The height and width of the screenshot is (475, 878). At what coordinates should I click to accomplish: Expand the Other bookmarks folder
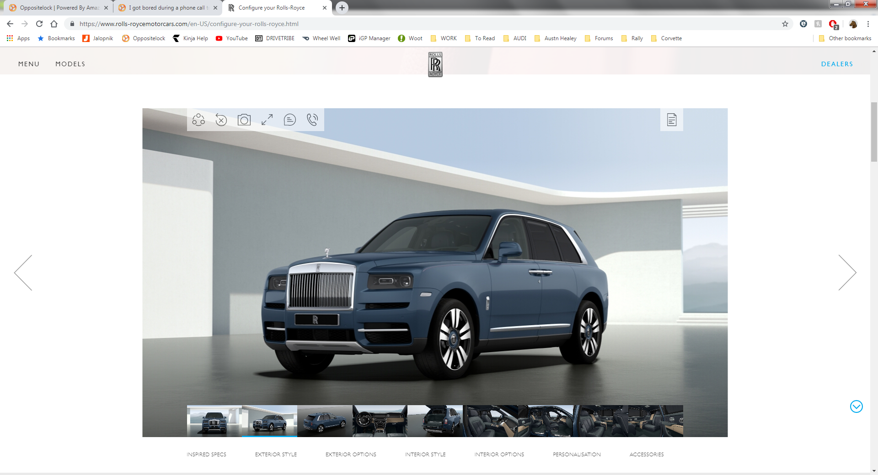point(845,38)
